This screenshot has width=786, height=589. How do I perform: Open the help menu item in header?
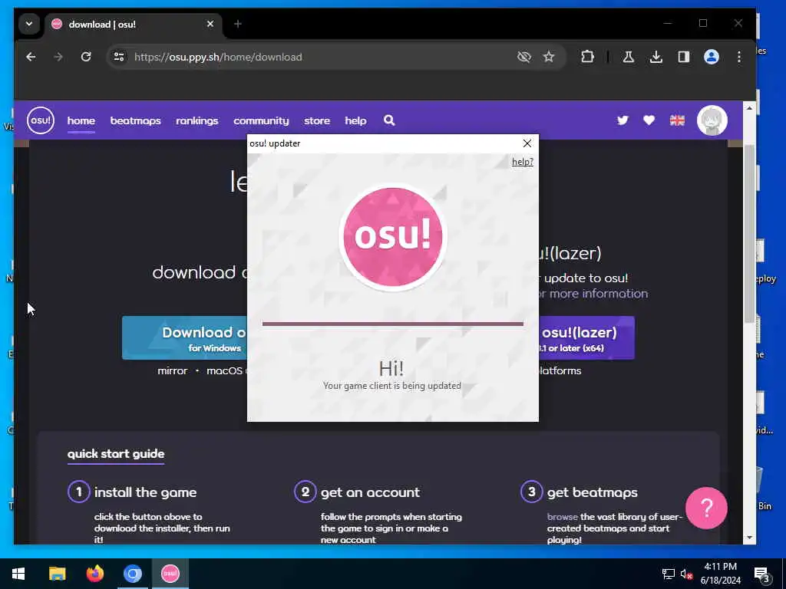[x=355, y=120]
